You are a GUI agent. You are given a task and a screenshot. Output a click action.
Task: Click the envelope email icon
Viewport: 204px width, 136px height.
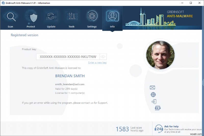(152, 87)
